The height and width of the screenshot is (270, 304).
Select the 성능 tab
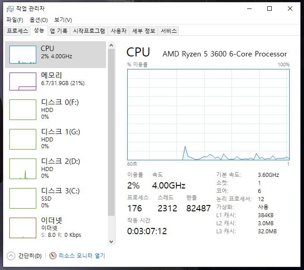tap(39, 30)
